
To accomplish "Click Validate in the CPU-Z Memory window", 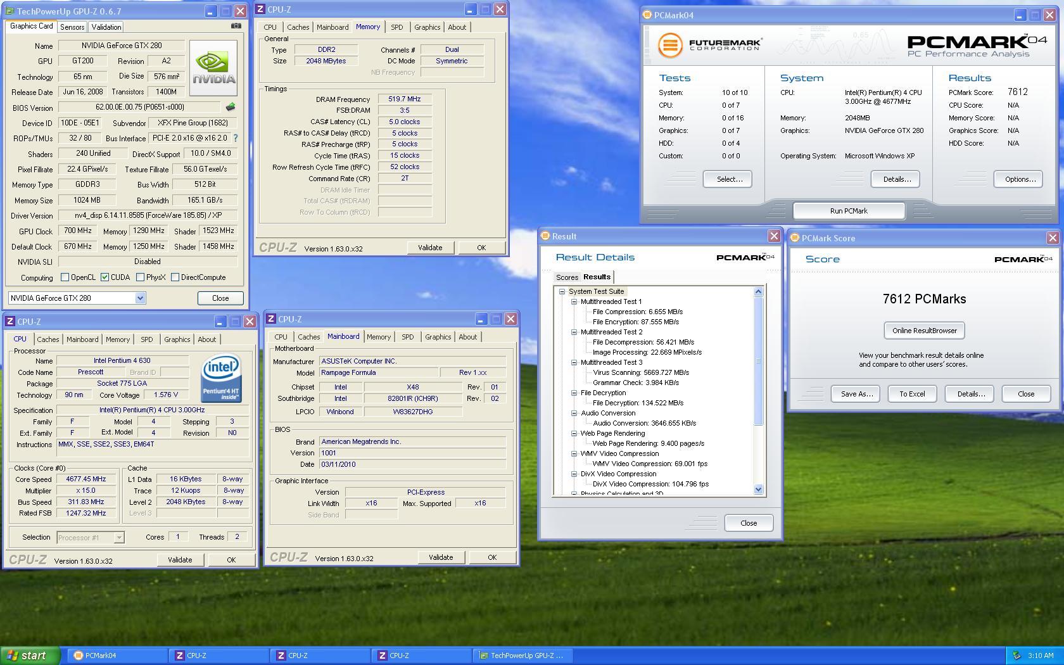I will click(429, 248).
